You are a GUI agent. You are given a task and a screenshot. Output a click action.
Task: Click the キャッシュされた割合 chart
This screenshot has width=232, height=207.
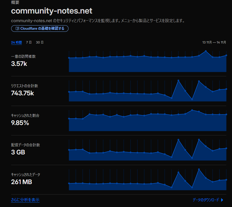click(148, 121)
